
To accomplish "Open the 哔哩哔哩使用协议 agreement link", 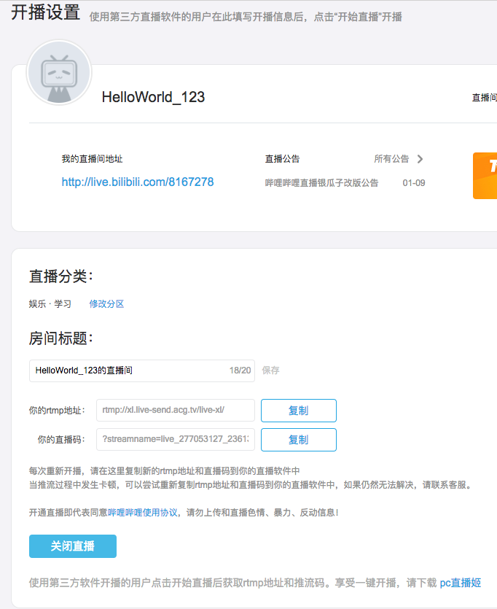I will point(142,513).
